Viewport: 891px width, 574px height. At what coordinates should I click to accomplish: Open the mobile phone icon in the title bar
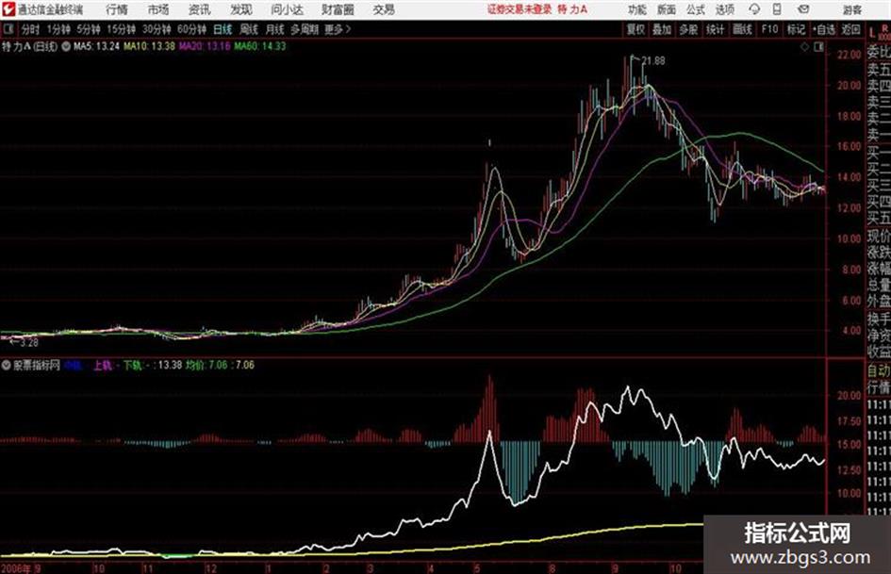(777, 9)
